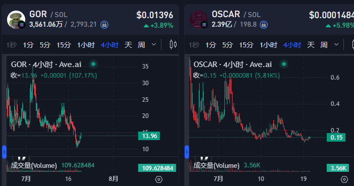
Task: Click GOR change +3.89%
Action: (158, 26)
